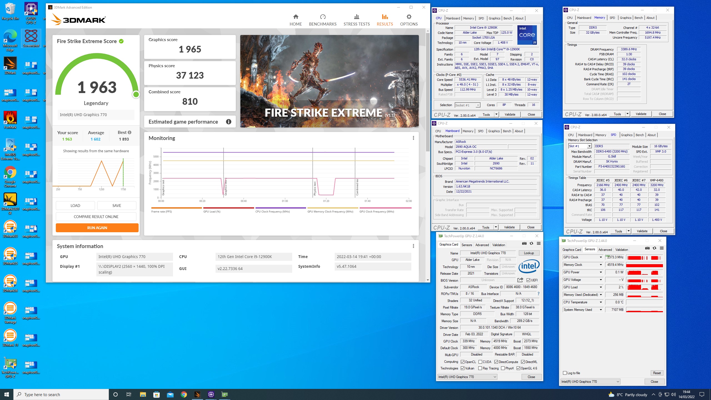Click the BIOS export share icon in GPU-Z
The width and height of the screenshot is (711, 400).
coord(520,280)
